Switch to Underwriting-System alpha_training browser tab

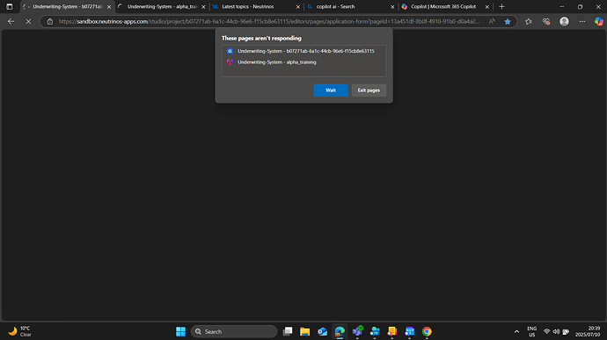162,6
